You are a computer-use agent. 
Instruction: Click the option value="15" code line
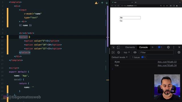tap(43, 48)
